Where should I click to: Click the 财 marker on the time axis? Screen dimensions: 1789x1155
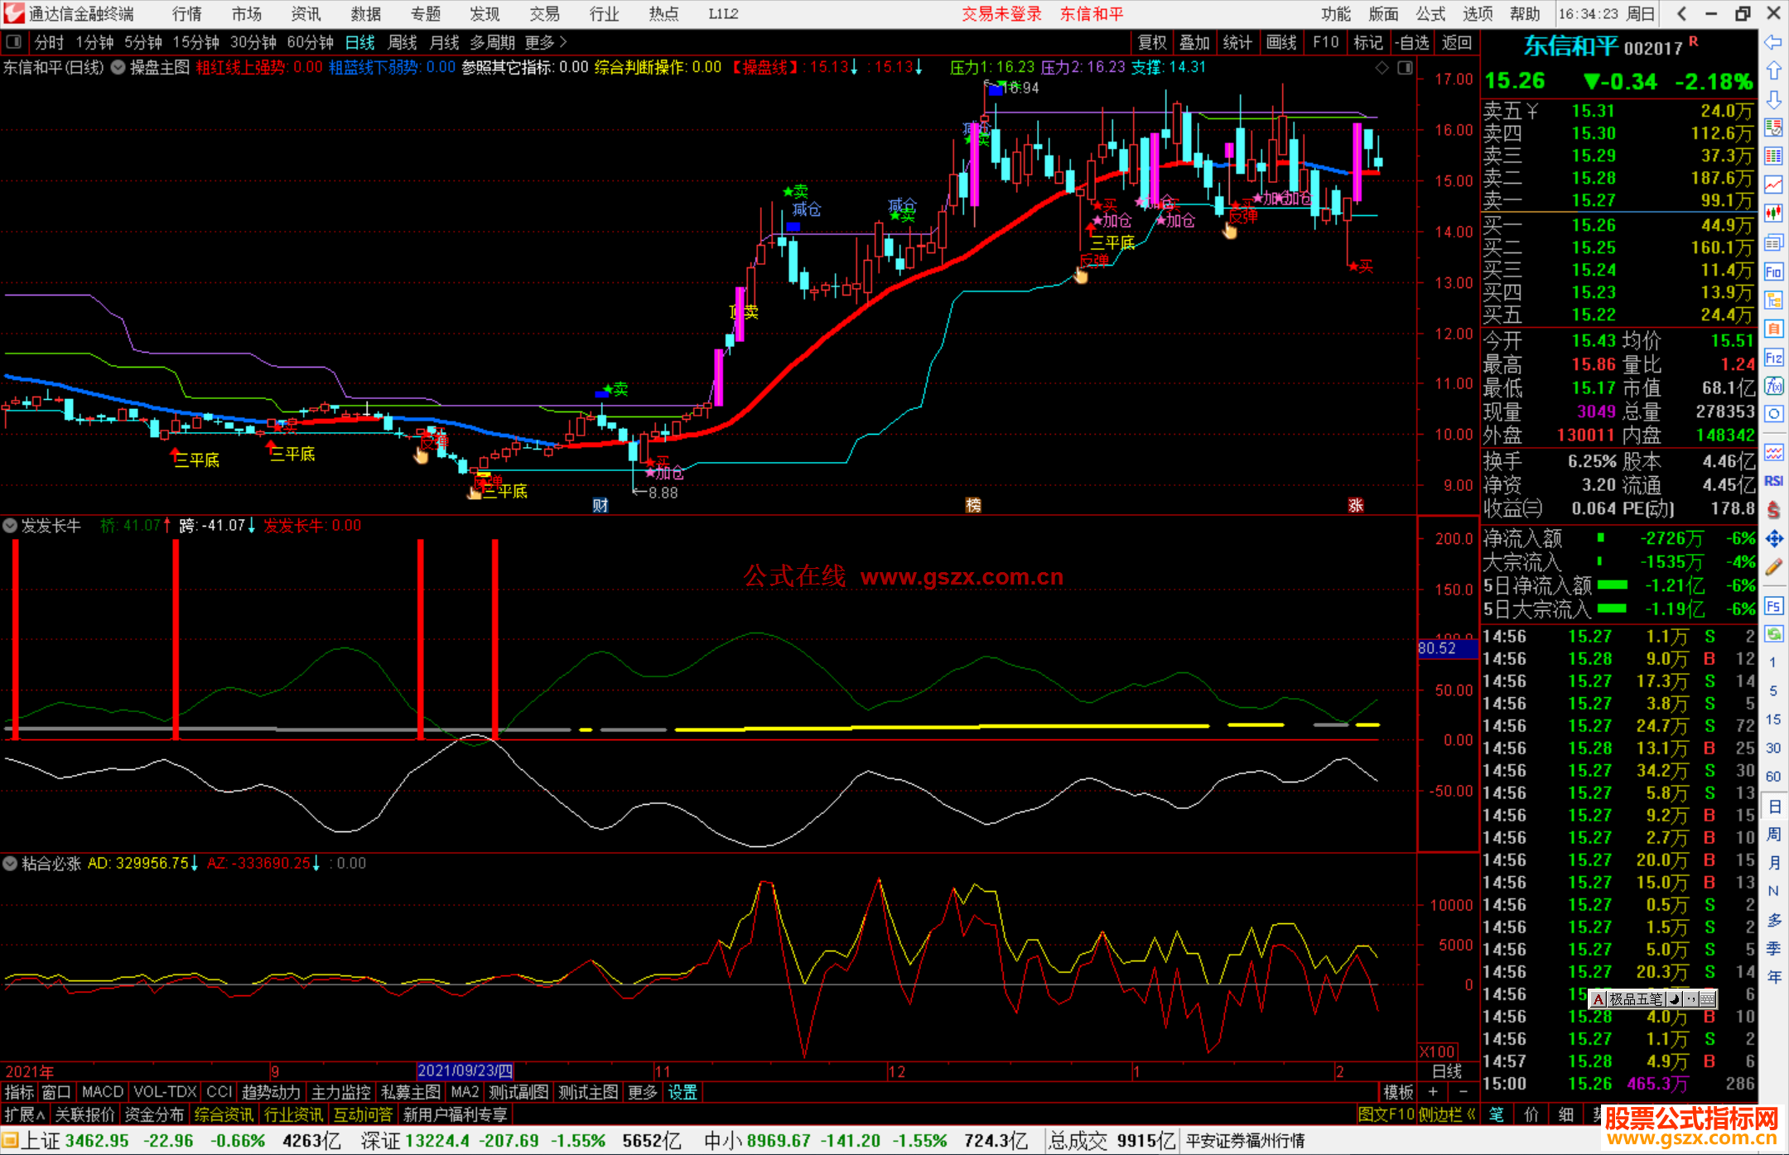[600, 505]
